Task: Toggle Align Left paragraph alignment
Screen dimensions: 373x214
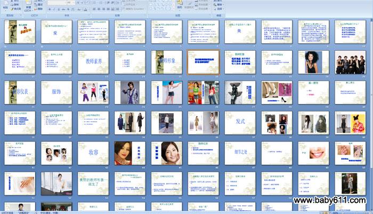Action: [94, 9]
